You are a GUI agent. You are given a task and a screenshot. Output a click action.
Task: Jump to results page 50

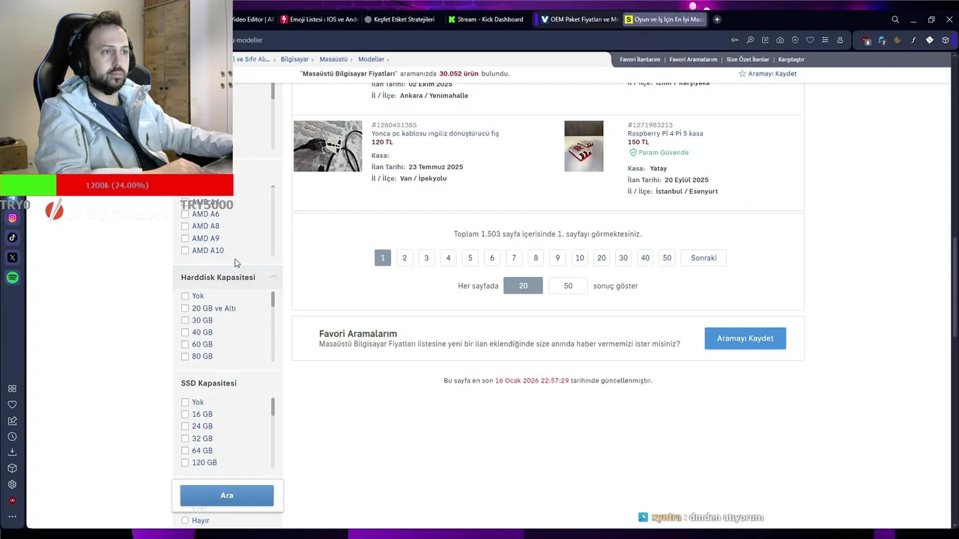(667, 258)
